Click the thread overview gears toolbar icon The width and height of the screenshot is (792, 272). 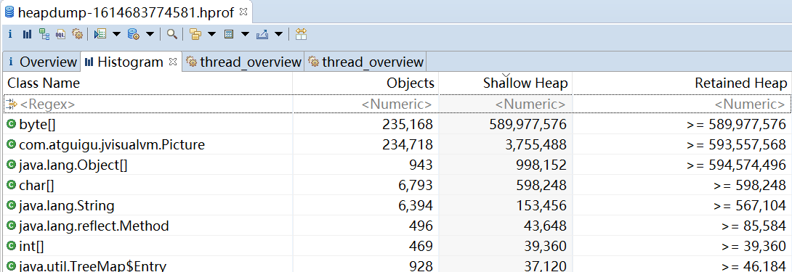[x=77, y=34]
